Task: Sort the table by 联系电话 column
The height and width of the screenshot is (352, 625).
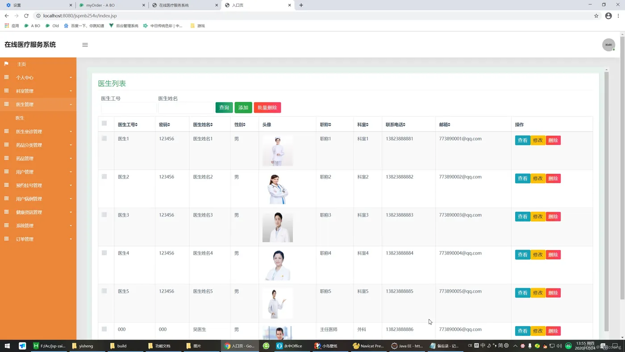Action: [x=396, y=125]
